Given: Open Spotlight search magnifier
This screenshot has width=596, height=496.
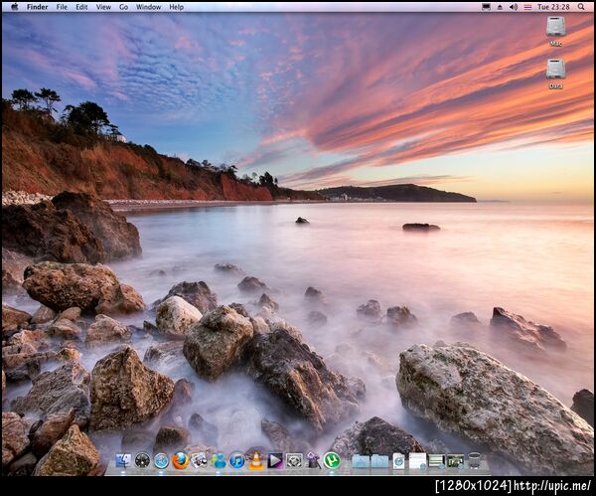Looking at the screenshot, I should 581,7.
